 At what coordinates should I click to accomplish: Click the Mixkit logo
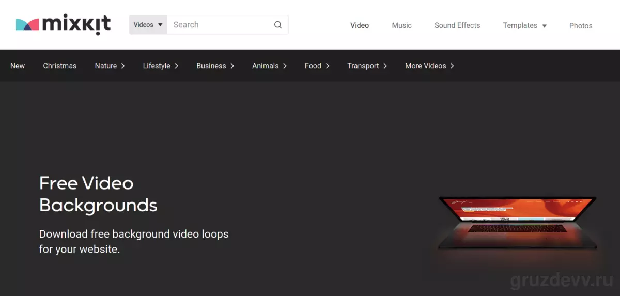tap(63, 24)
